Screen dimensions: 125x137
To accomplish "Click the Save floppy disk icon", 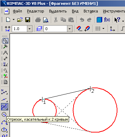I will pos(28,20).
